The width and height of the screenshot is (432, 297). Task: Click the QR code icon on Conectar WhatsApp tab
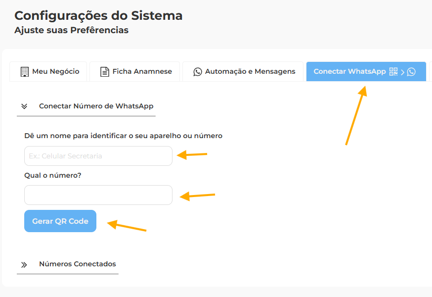(x=393, y=72)
